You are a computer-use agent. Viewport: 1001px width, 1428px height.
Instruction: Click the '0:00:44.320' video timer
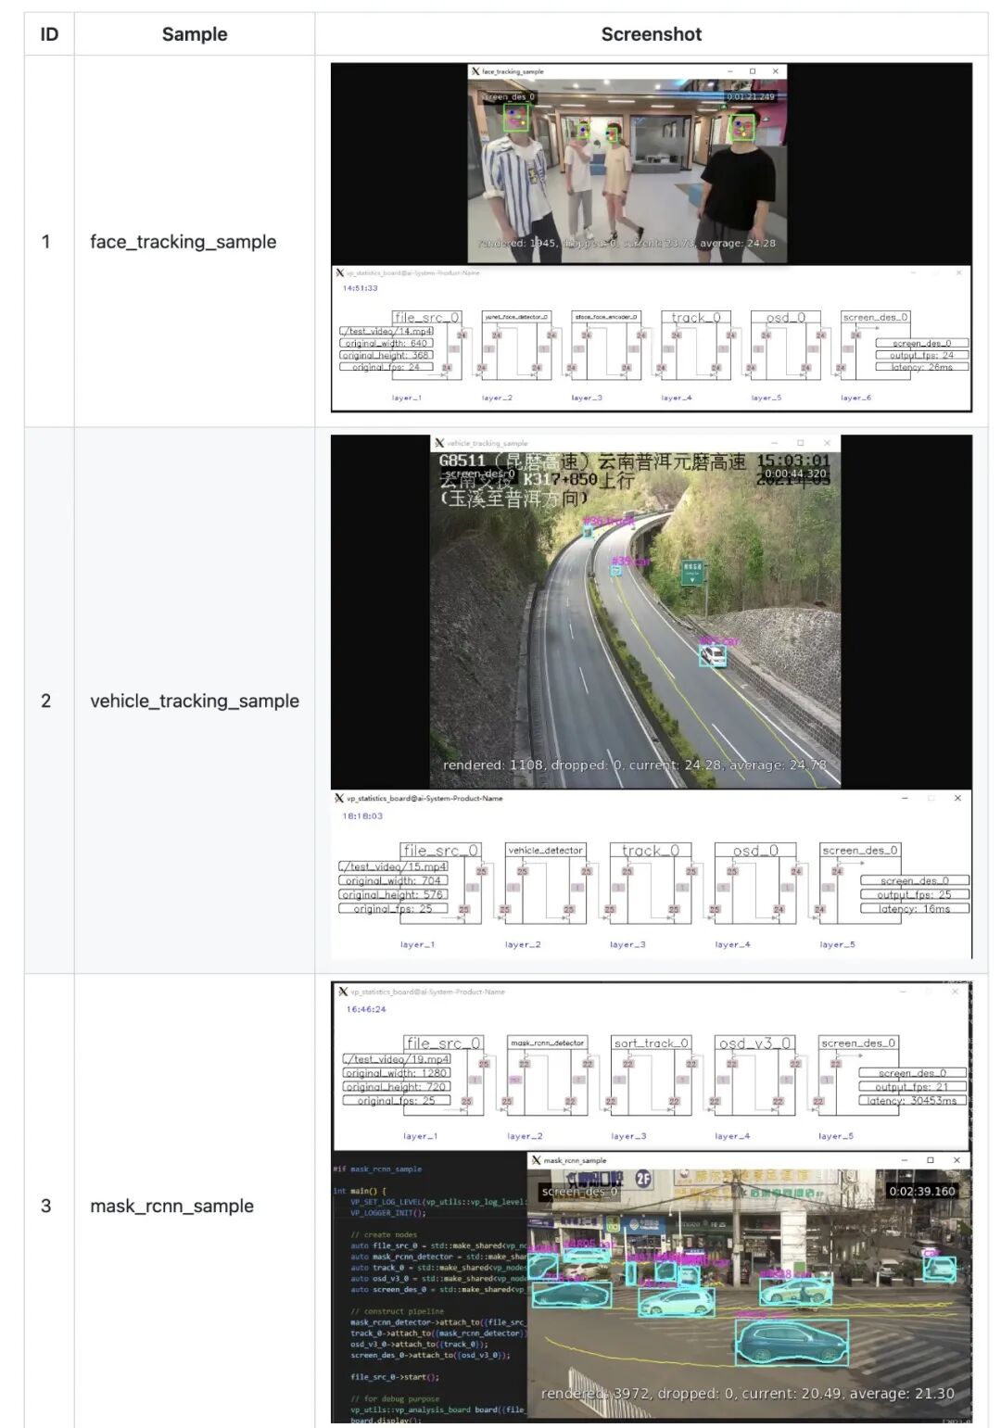click(x=795, y=474)
